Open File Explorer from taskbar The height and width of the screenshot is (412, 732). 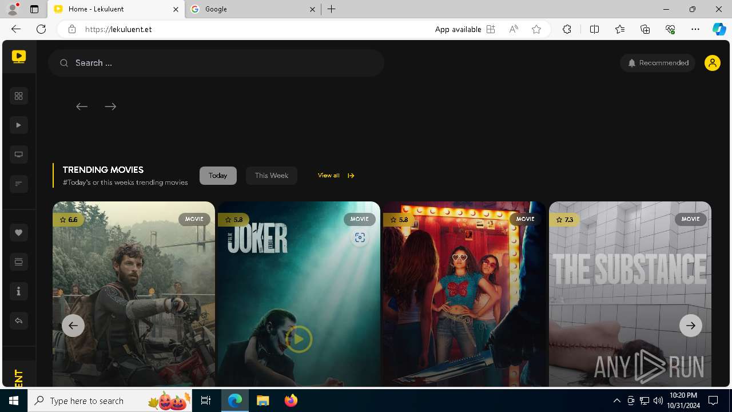[262, 401]
